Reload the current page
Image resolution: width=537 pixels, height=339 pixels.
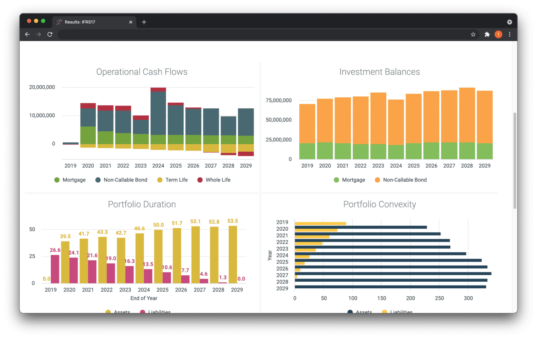50,34
